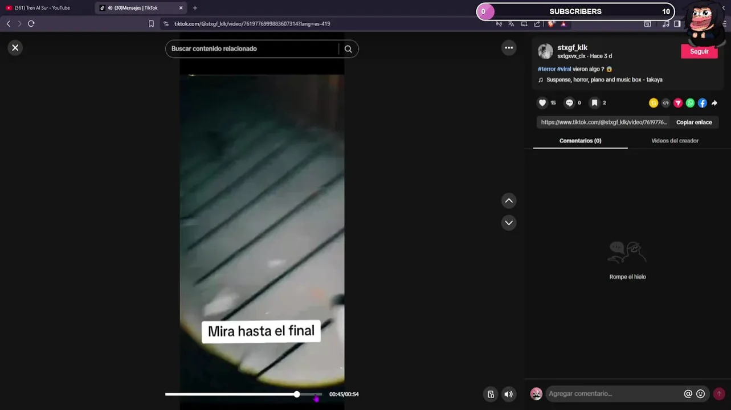Image resolution: width=731 pixels, height=410 pixels.
Task: Expand more share options arrow
Action: pos(714,103)
